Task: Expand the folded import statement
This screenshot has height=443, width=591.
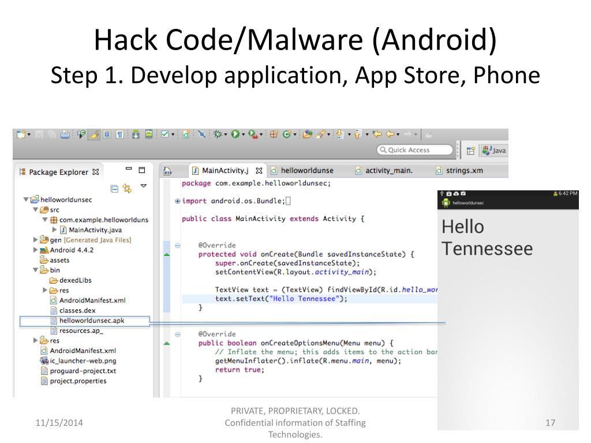Action: point(178,201)
